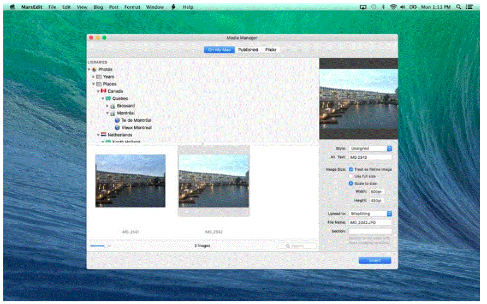The height and width of the screenshot is (304, 487).
Task: Click the File Name field
Action: pos(370,222)
